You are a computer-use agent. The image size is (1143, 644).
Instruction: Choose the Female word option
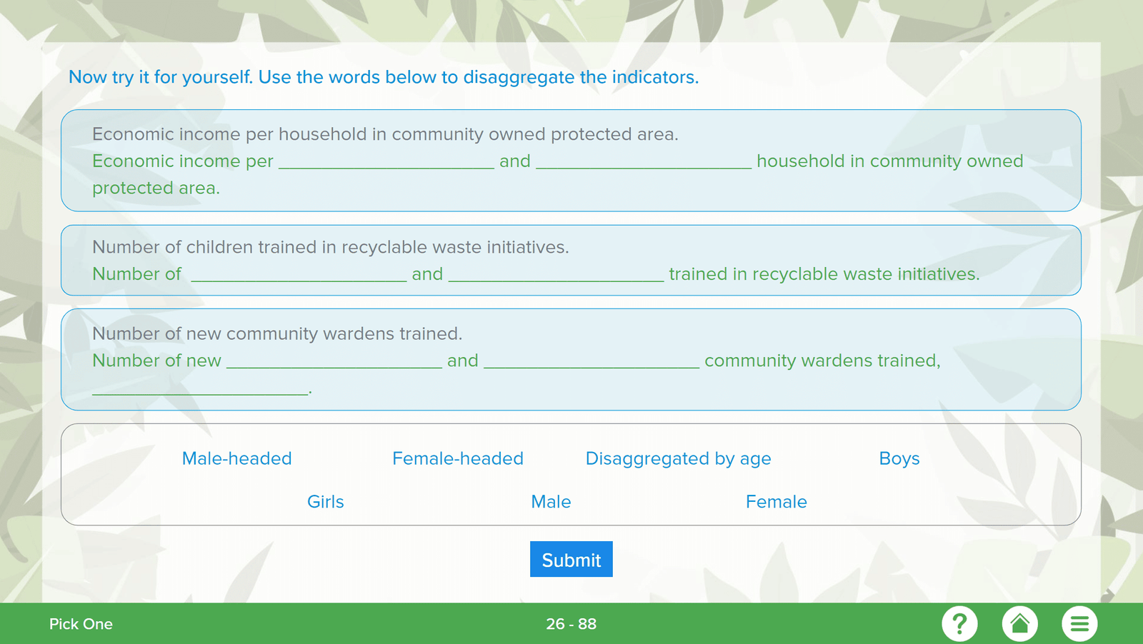click(776, 502)
